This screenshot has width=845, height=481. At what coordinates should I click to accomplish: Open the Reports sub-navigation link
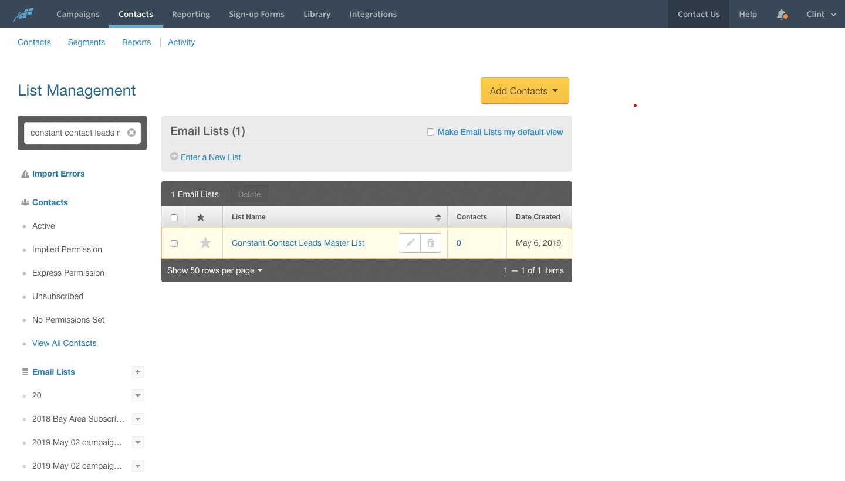pyautogui.click(x=137, y=42)
